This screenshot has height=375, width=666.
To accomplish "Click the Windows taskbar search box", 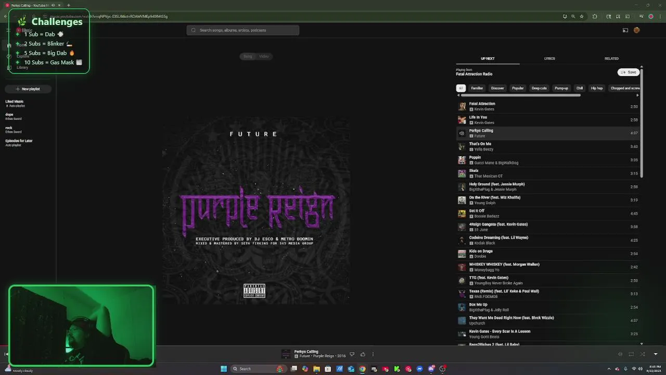I will [258, 369].
